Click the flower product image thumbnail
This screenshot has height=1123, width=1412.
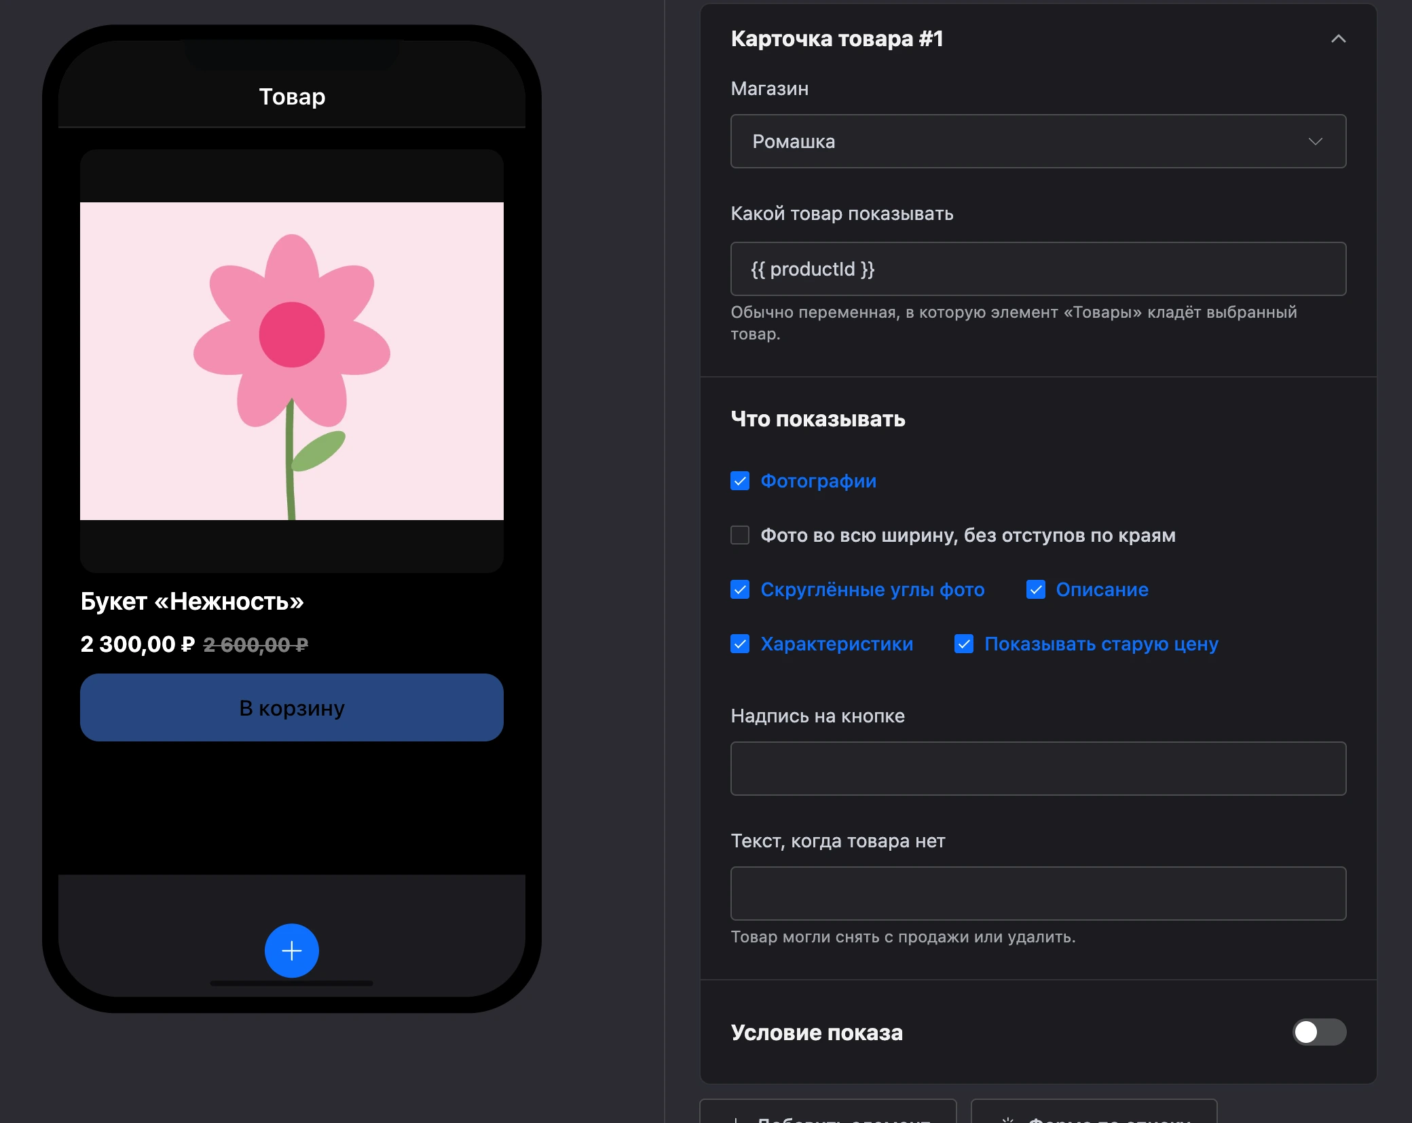tap(292, 361)
